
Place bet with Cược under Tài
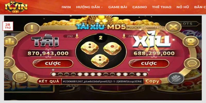point(53,63)
